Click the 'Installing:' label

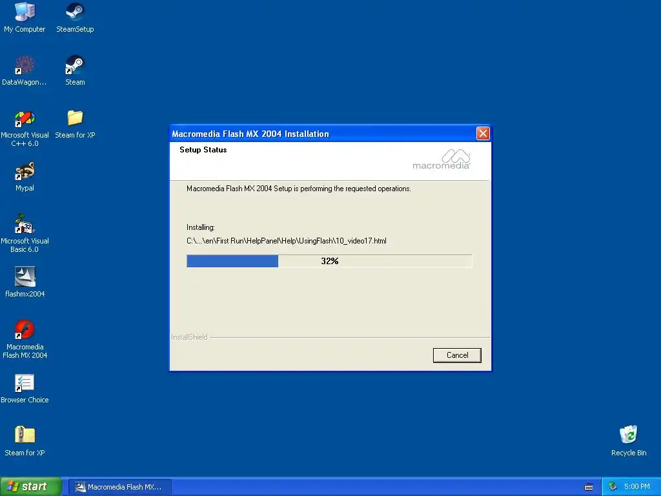tap(201, 227)
